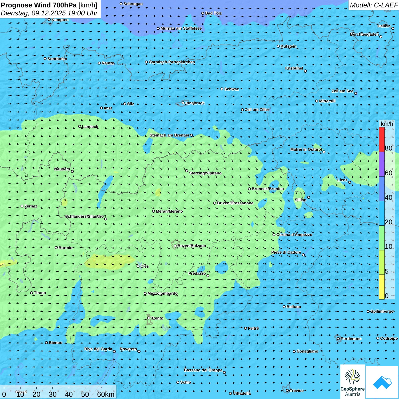
Task: Click the 'Modell: C-LAEF' label
Action: (374, 5)
